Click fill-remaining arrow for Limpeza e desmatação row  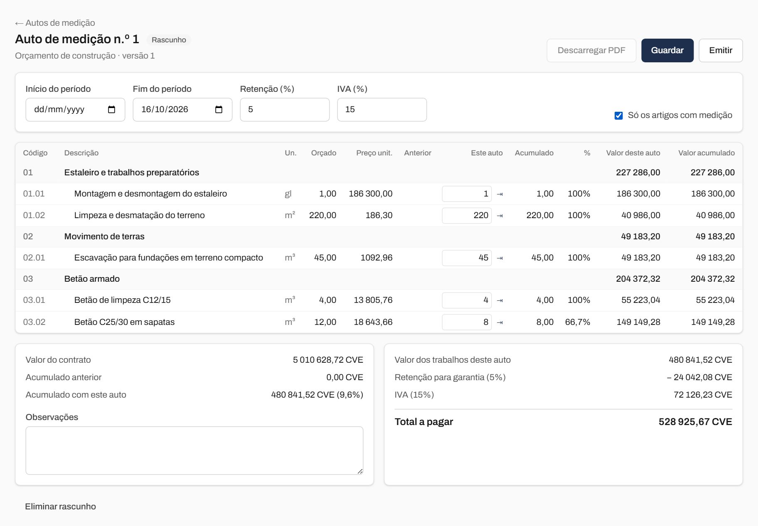tap(500, 216)
